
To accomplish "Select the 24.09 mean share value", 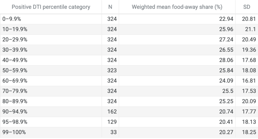I will (x=226, y=81).
